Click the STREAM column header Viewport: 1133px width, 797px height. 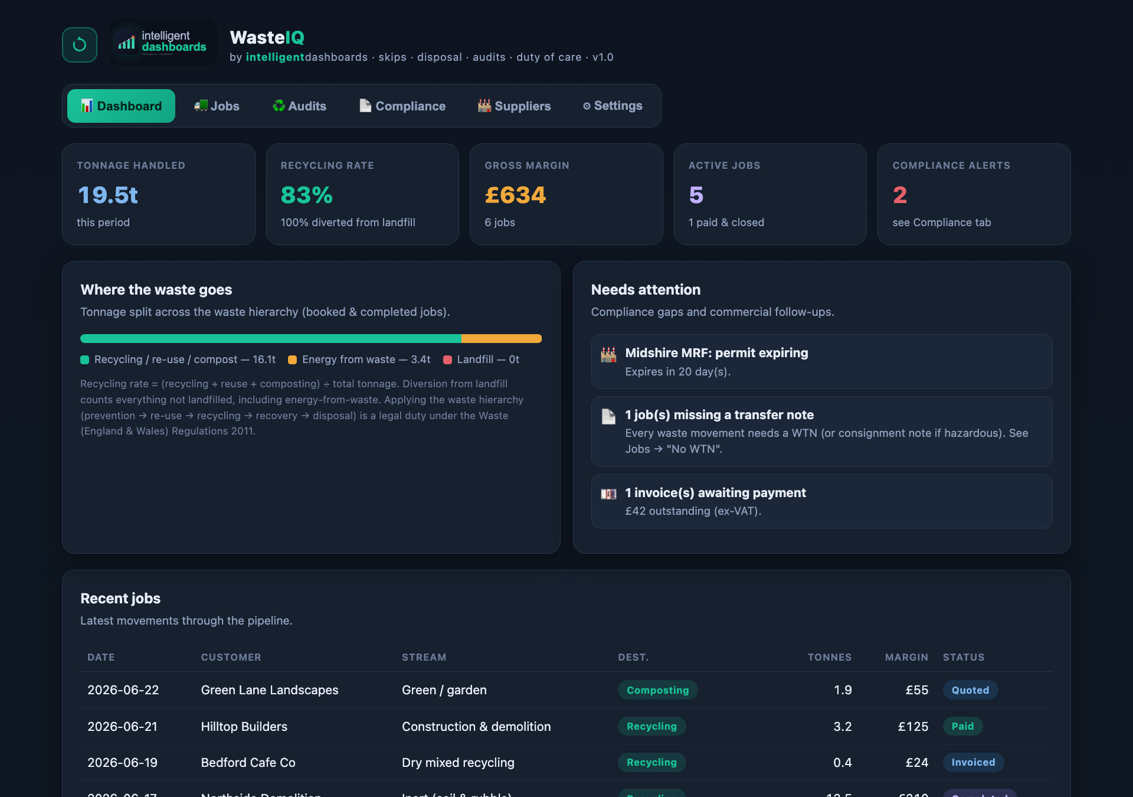point(424,657)
